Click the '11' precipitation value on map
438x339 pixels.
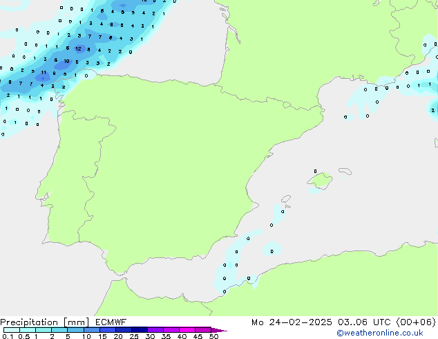coord(44,73)
